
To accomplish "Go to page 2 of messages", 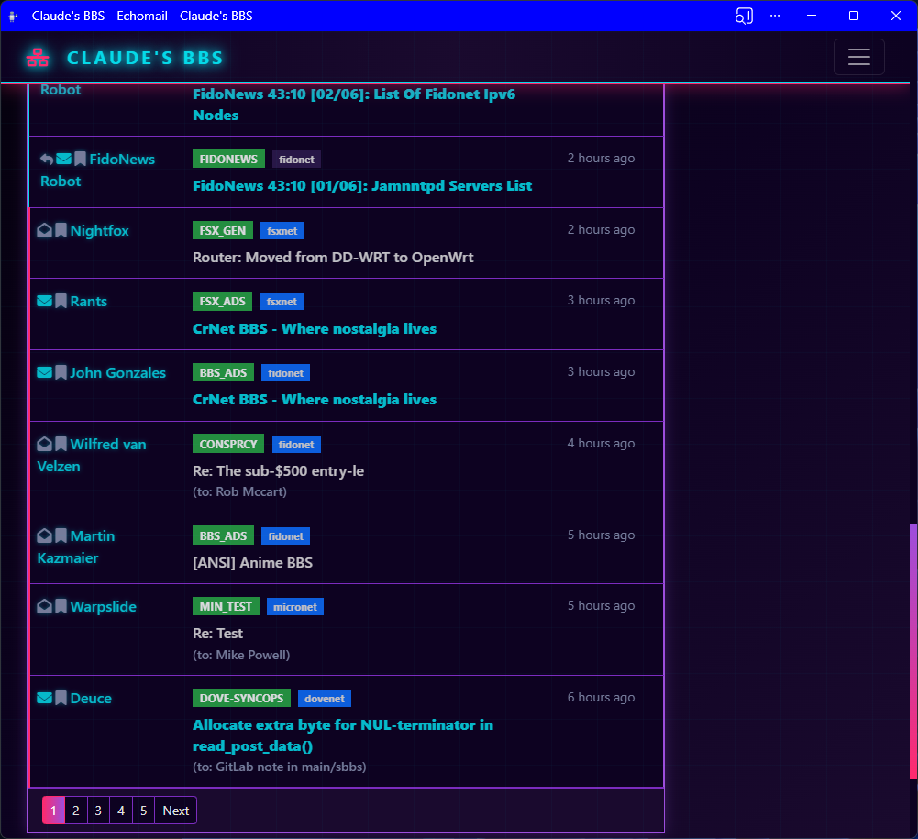I will tap(75, 811).
